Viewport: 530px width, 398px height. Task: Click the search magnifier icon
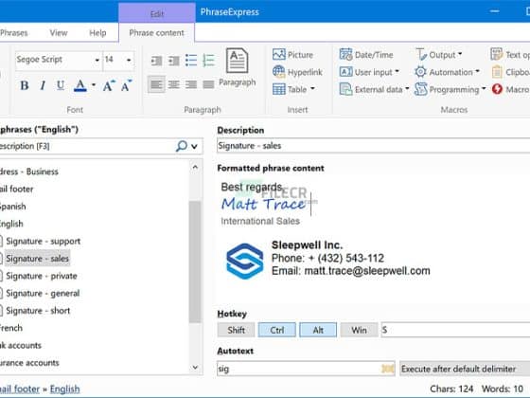coord(181,146)
